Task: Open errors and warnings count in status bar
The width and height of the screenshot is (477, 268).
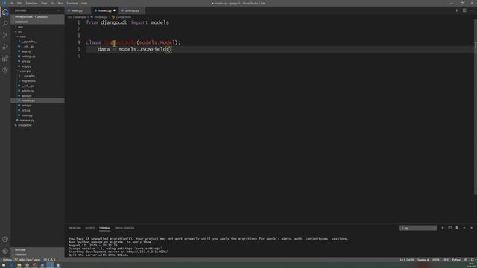Action: coord(49,260)
